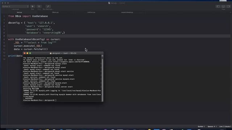Click the Stop button in toolbar
Image resolution: width=232 pixels, height=130 pixels.
tap(39, 6)
